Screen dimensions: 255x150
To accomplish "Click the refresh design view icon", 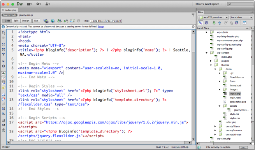I will click(x=78, y=21).
